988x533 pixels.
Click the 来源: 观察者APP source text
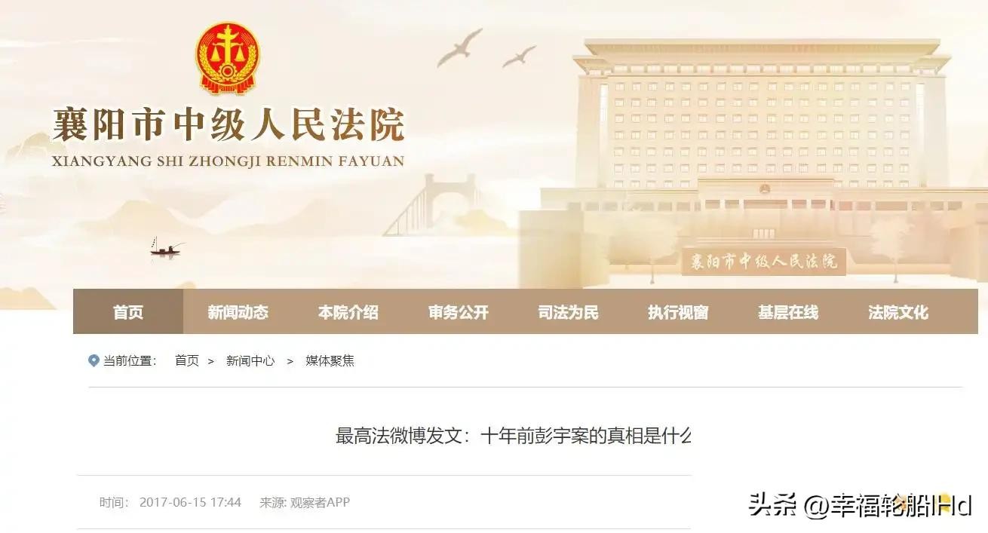tap(305, 502)
